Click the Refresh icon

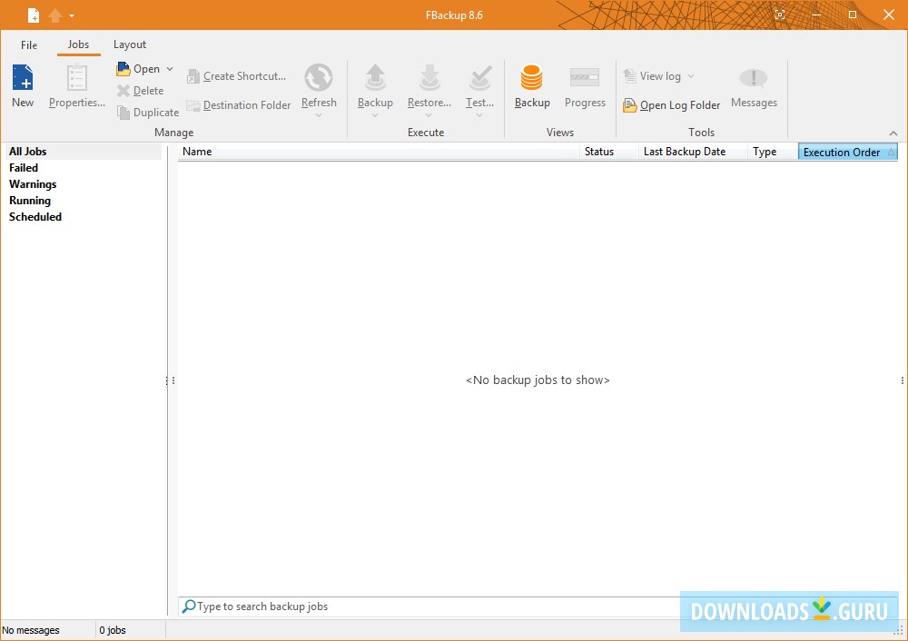tap(319, 77)
